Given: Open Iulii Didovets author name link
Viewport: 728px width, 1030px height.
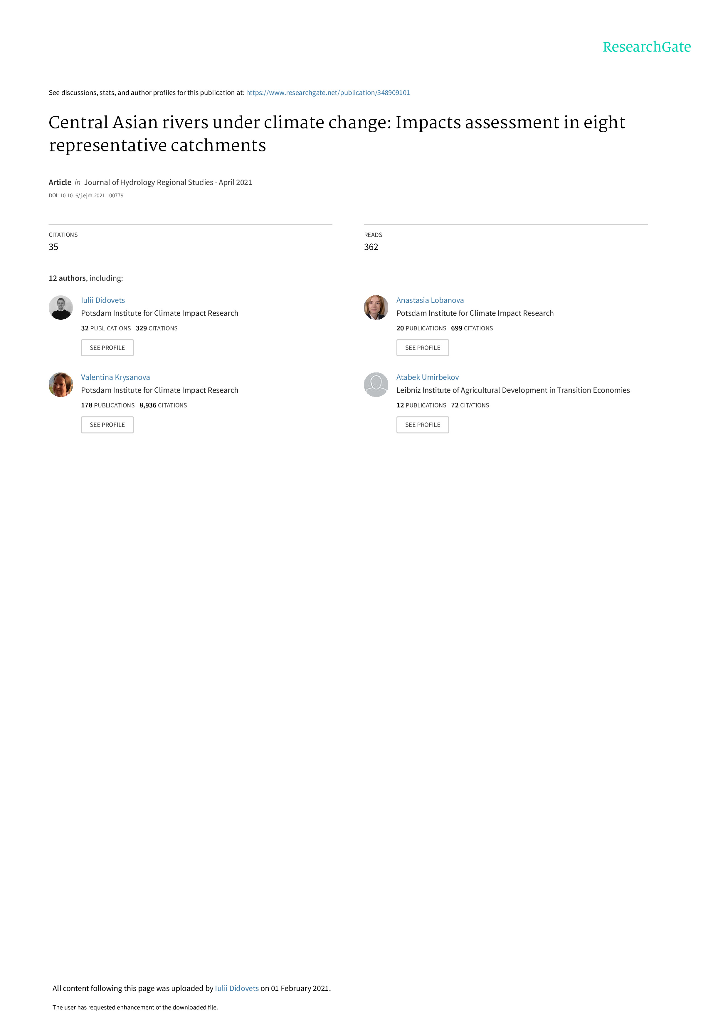Looking at the screenshot, I should coord(103,300).
